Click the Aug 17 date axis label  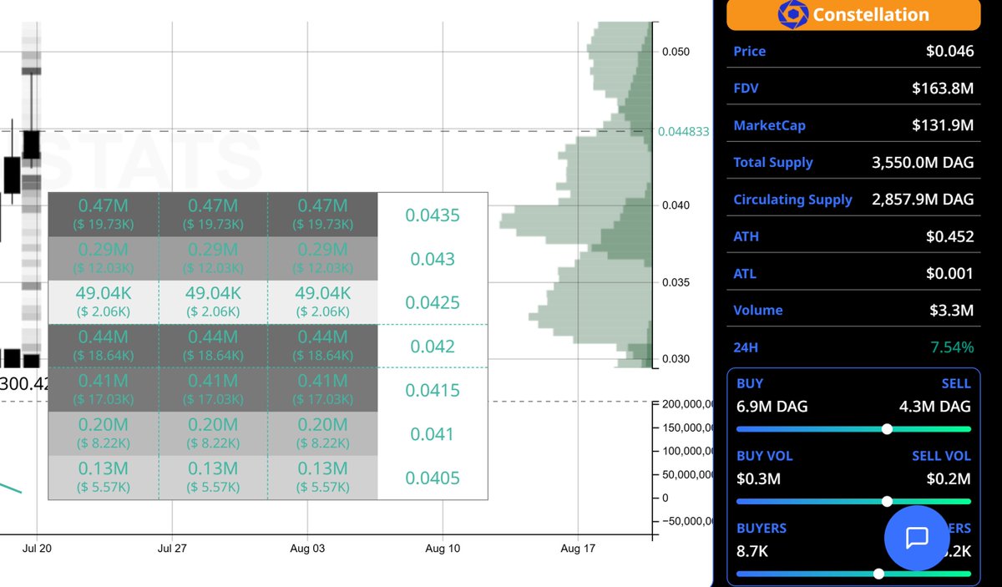pyautogui.click(x=578, y=549)
